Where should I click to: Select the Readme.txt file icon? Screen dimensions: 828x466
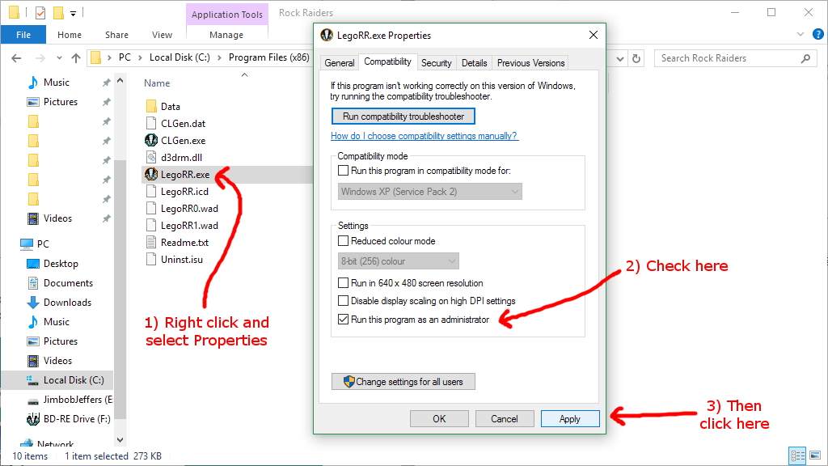coord(151,242)
